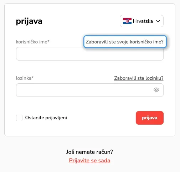Screen dimensions: 180x172
Task: Focus the lozinka password field
Action: coord(90,90)
